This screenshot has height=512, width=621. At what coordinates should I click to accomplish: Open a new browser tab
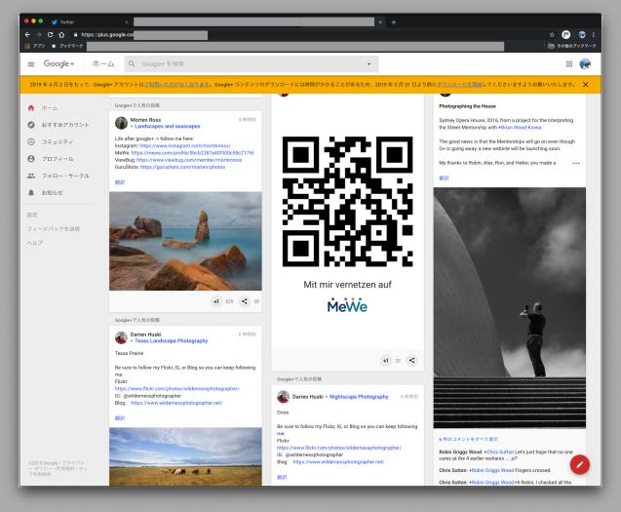[394, 22]
